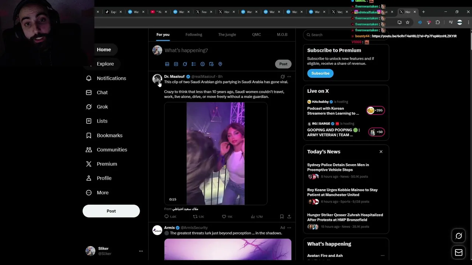This screenshot has width=472, height=265.
Task: Open the Arabic-named video source link
Action: [185, 209]
